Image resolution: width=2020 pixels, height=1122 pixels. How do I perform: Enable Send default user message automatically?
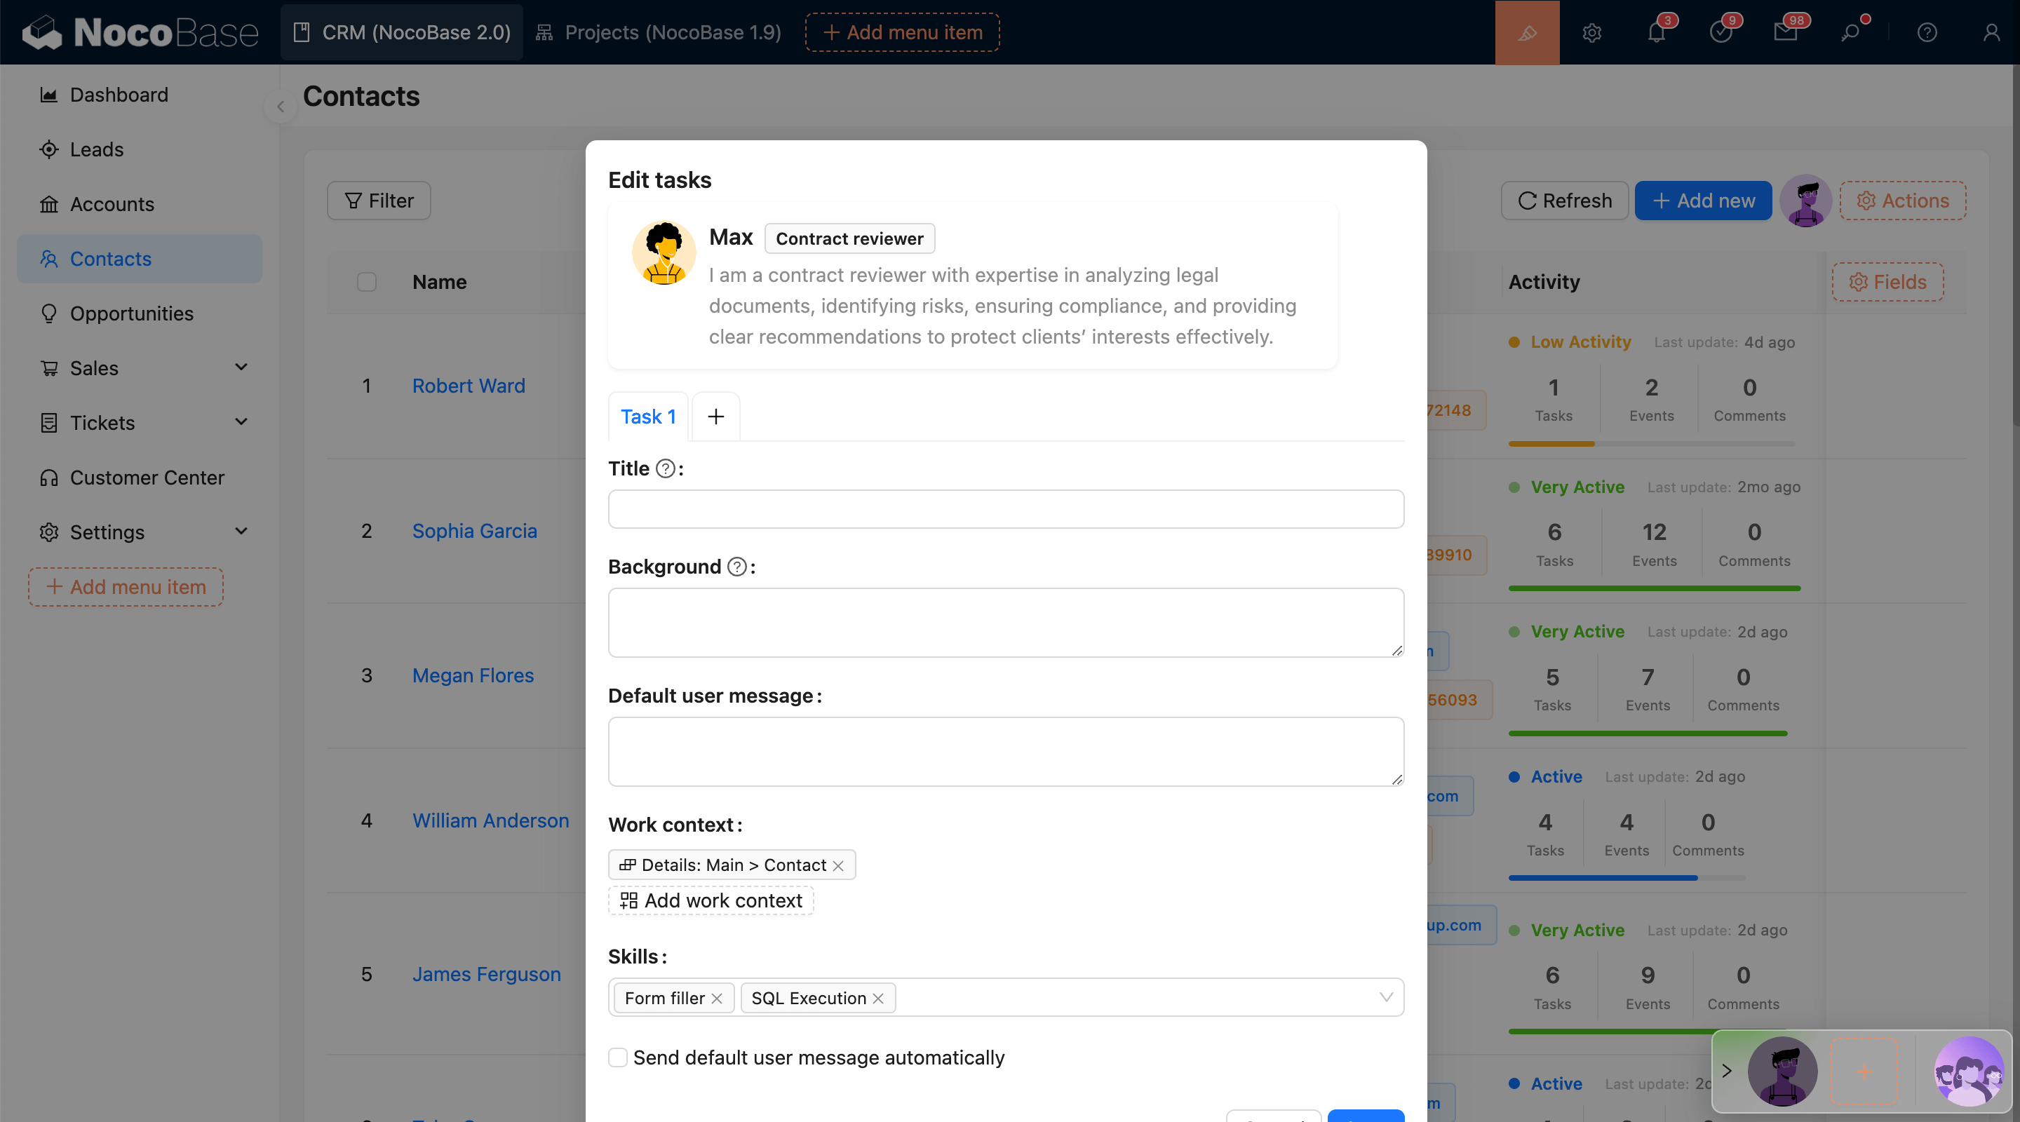[x=618, y=1057]
